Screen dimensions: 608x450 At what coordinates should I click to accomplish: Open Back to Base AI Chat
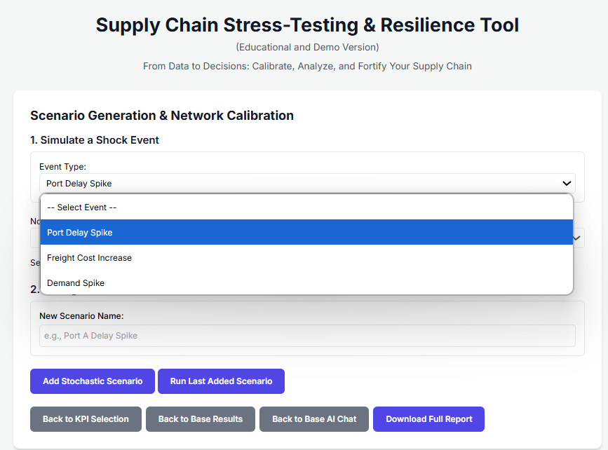pyautogui.click(x=314, y=419)
